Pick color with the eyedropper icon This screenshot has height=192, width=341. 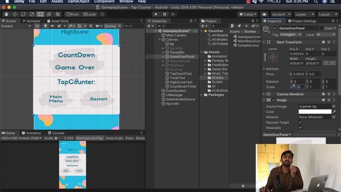point(334,111)
